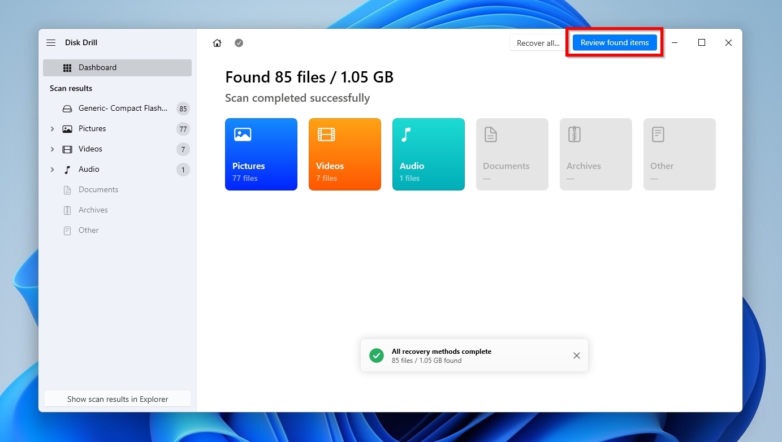Select Archives label in scan results

[93, 210]
